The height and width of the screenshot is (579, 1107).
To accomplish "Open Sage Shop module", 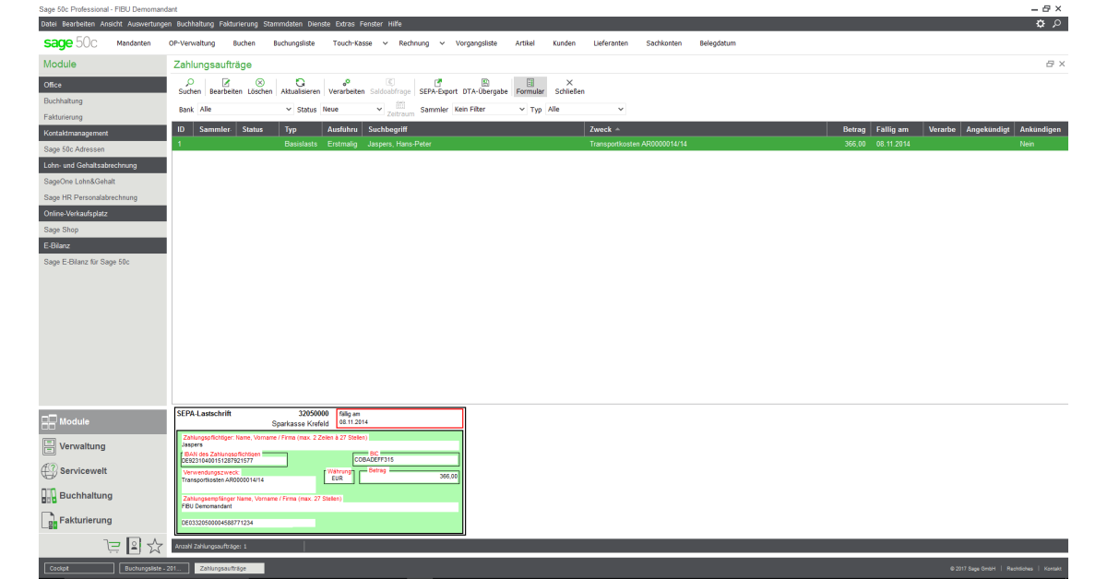I will 102,230.
